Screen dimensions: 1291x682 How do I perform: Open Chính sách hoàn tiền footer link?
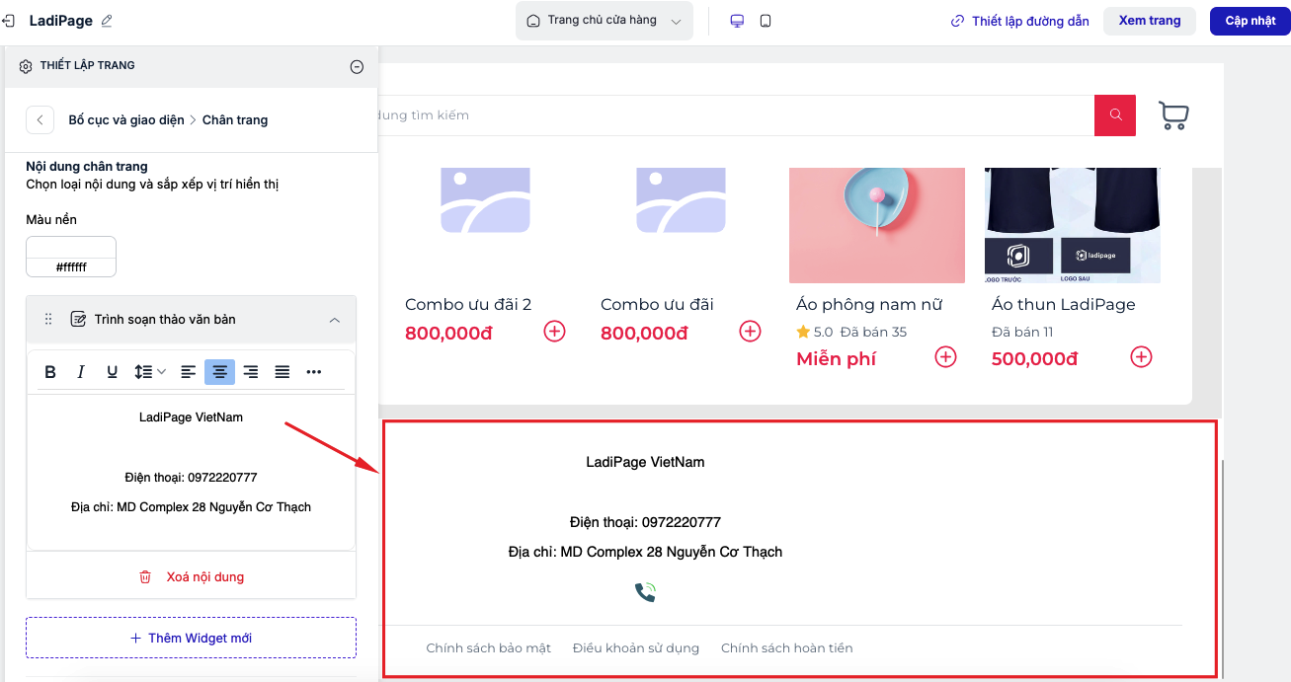coord(787,648)
